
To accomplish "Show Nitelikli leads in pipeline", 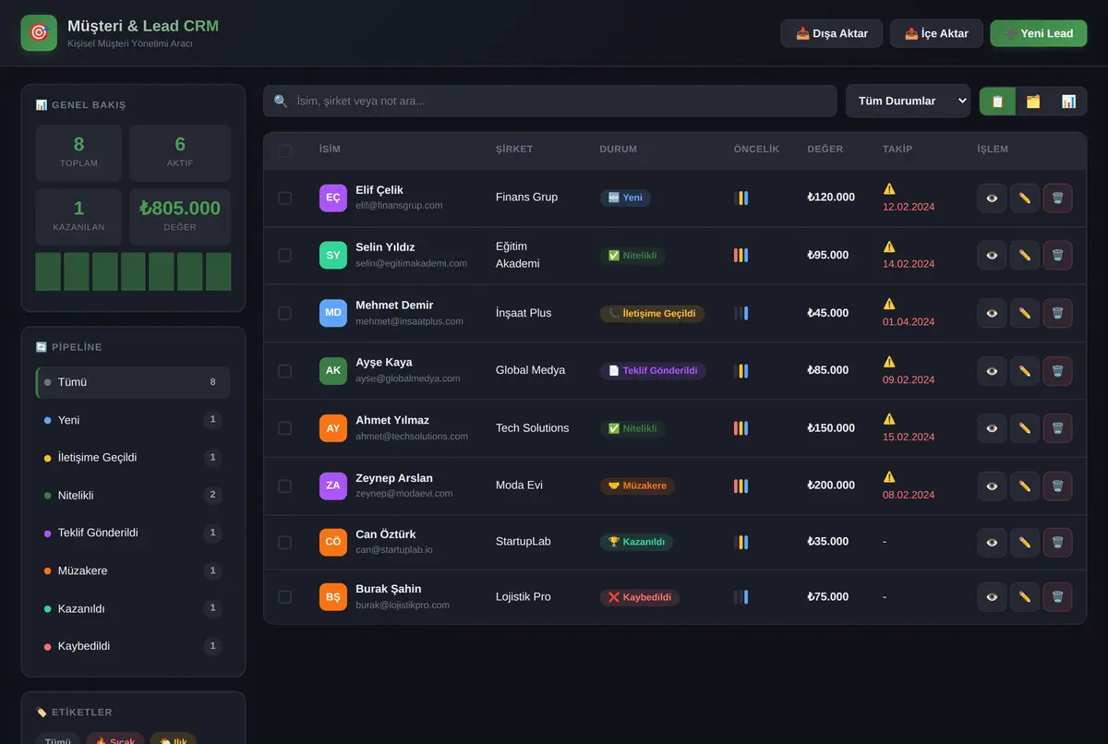I will (x=133, y=496).
